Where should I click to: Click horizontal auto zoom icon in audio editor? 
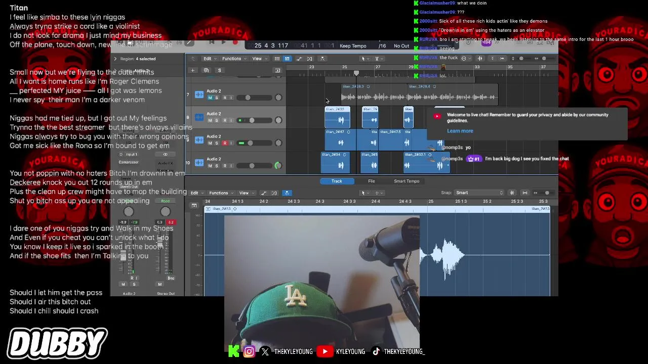[x=525, y=193]
